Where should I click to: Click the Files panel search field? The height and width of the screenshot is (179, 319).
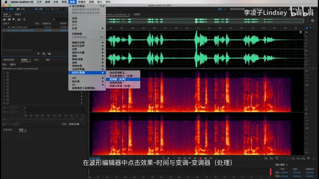coord(60,19)
